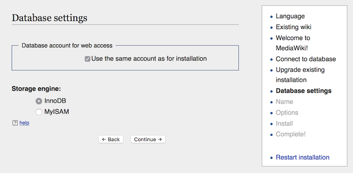Select Language step in sidebar
The height and width of the screenshot is (173, 353).
pyautogui.click(x=290, y=16)
